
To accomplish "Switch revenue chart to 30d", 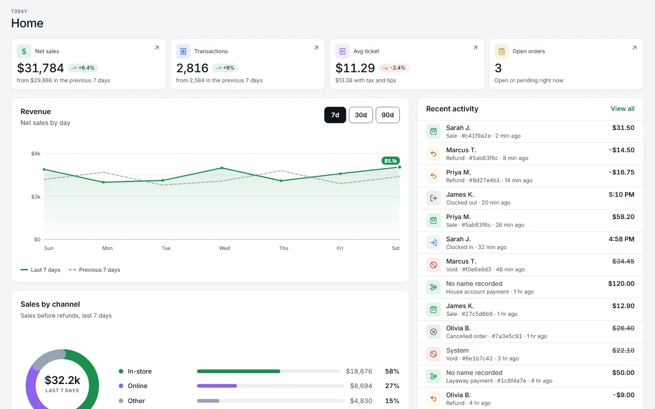I will click(361, 115).
